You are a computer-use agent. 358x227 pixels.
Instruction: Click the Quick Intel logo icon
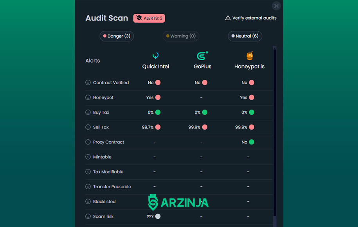[x=155, y=56]
